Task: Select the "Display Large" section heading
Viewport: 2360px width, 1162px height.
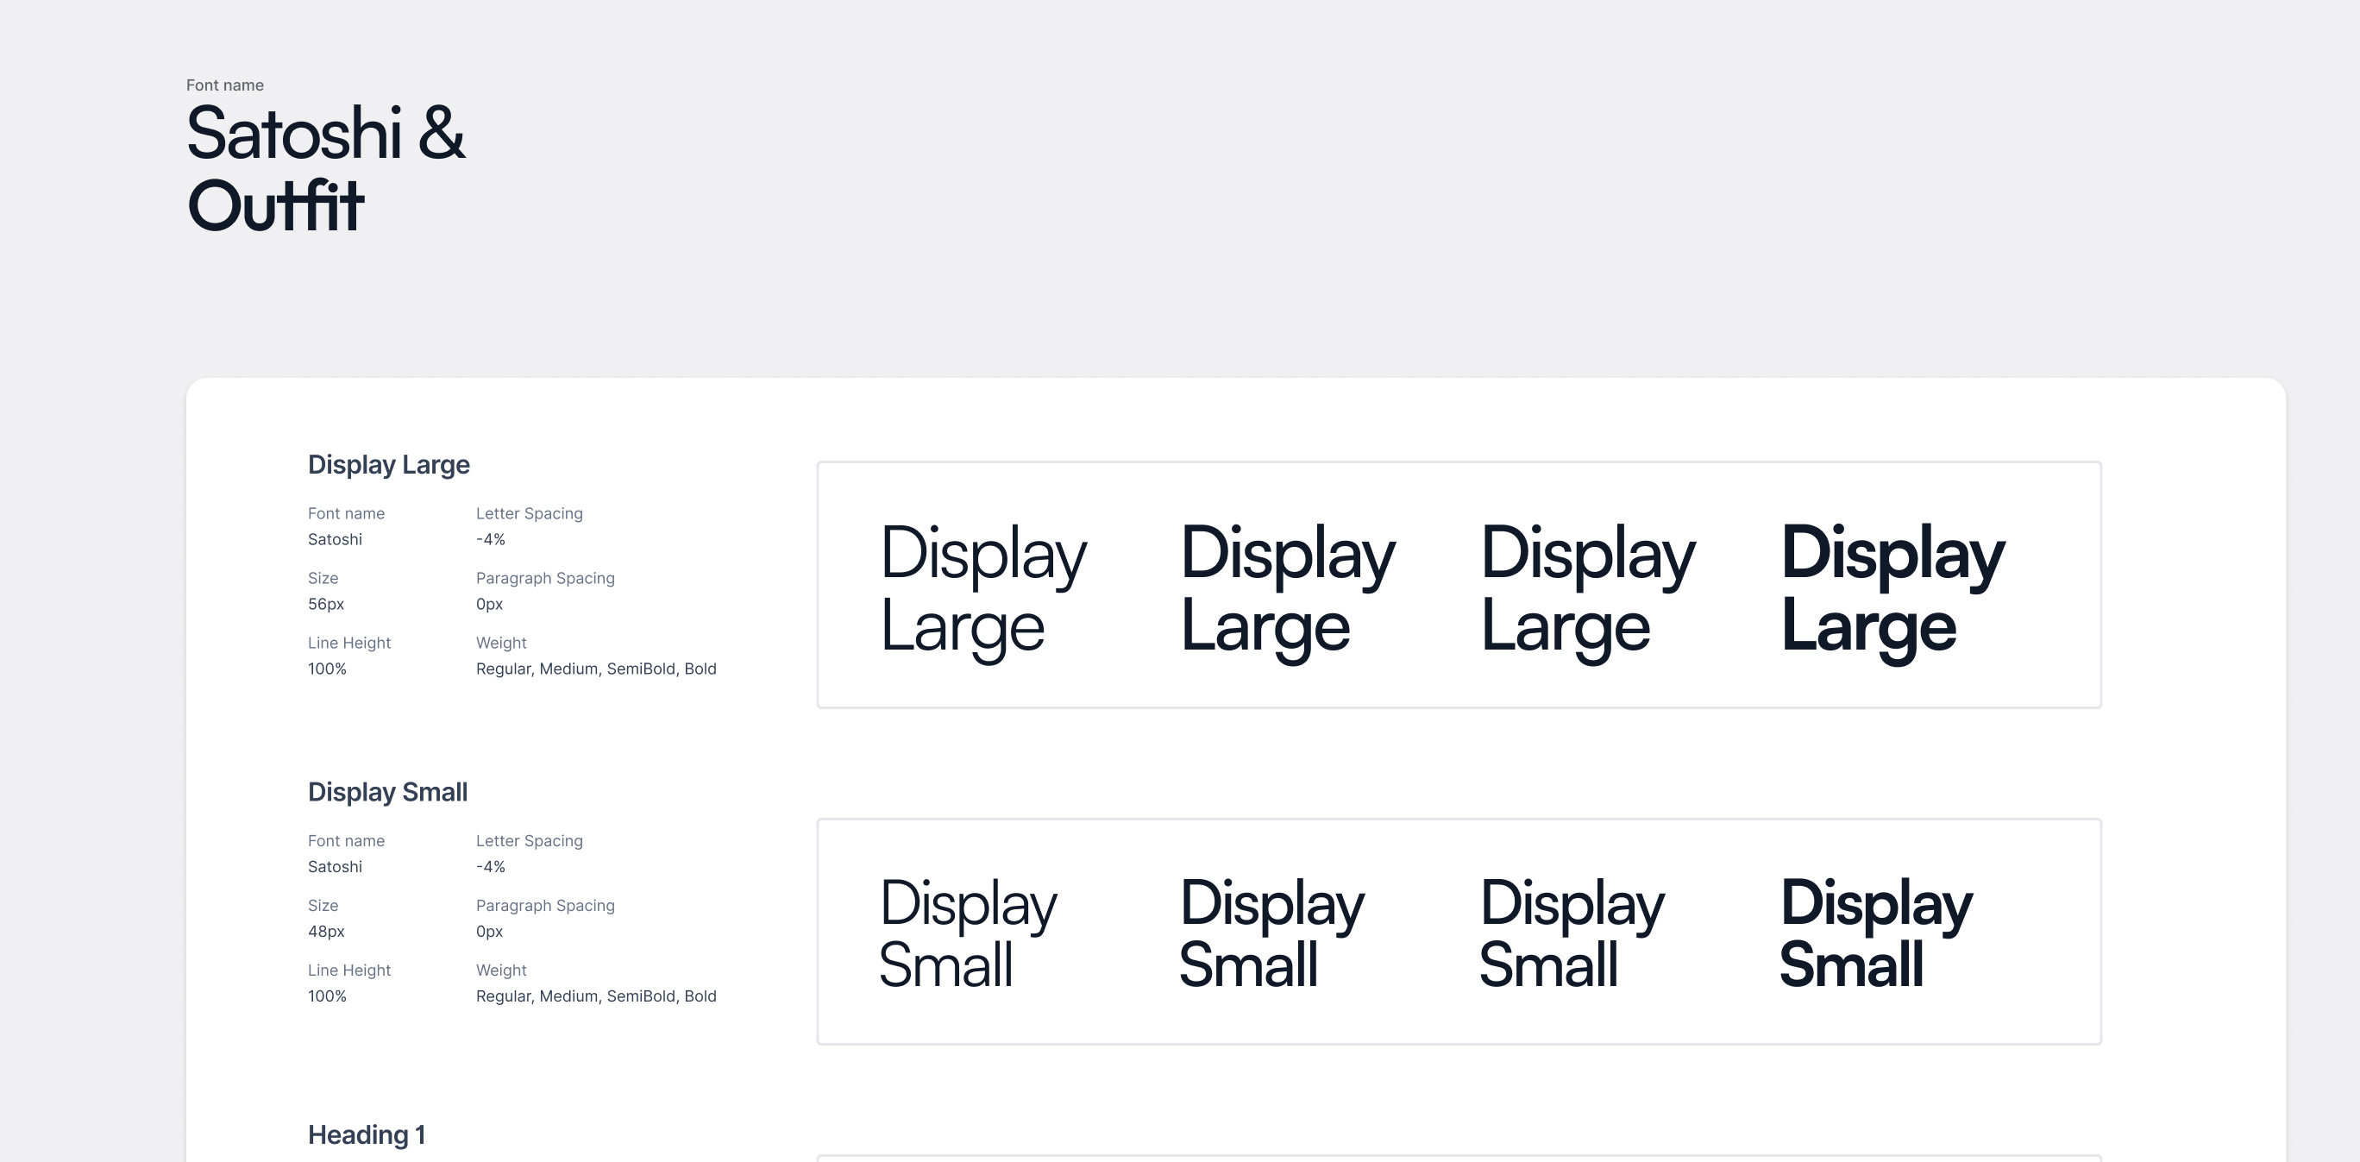Action: click(388, 465)
